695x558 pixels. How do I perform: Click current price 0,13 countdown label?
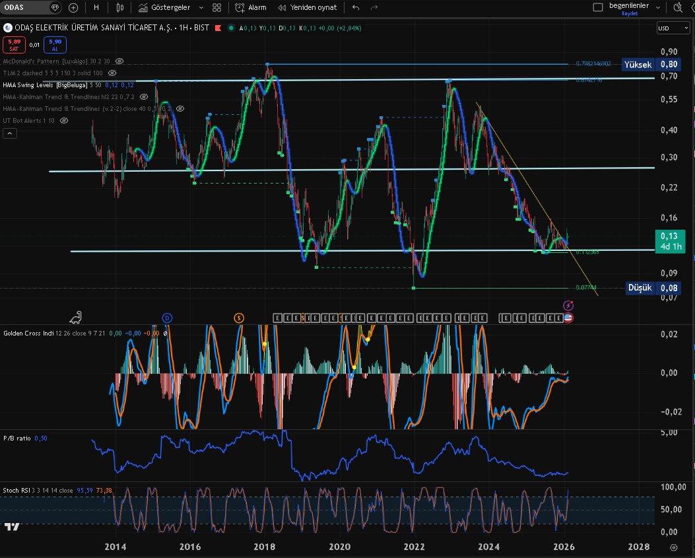pos(670,241)
